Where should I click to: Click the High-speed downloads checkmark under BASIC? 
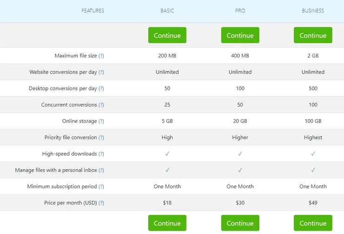tap(167, 154)
